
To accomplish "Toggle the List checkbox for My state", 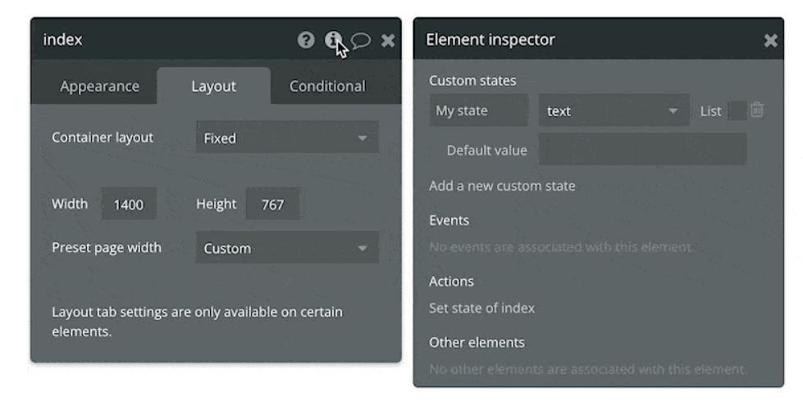I will click(737, 111).
